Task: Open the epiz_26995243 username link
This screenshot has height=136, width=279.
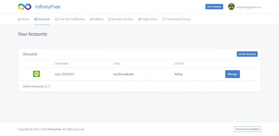Action: coord(64,74)
